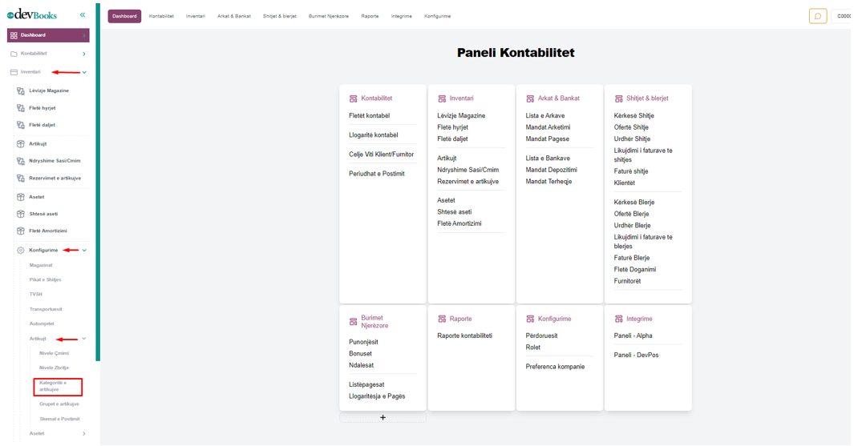Viewport: 854px width, 446px height.
Task: Open the Burimet Njerëzore top menu
Action: 328,16
